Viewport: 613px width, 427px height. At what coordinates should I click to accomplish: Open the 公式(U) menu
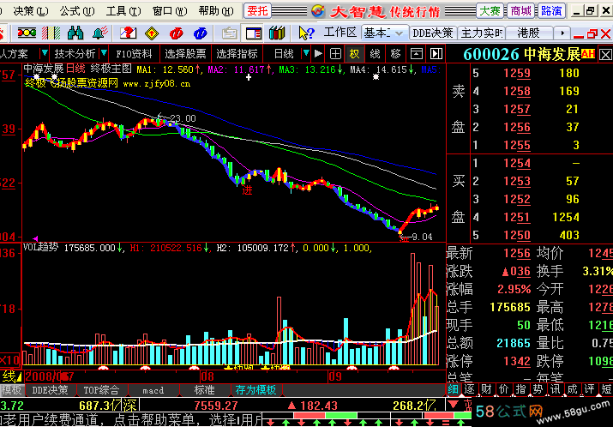(77, 11)
